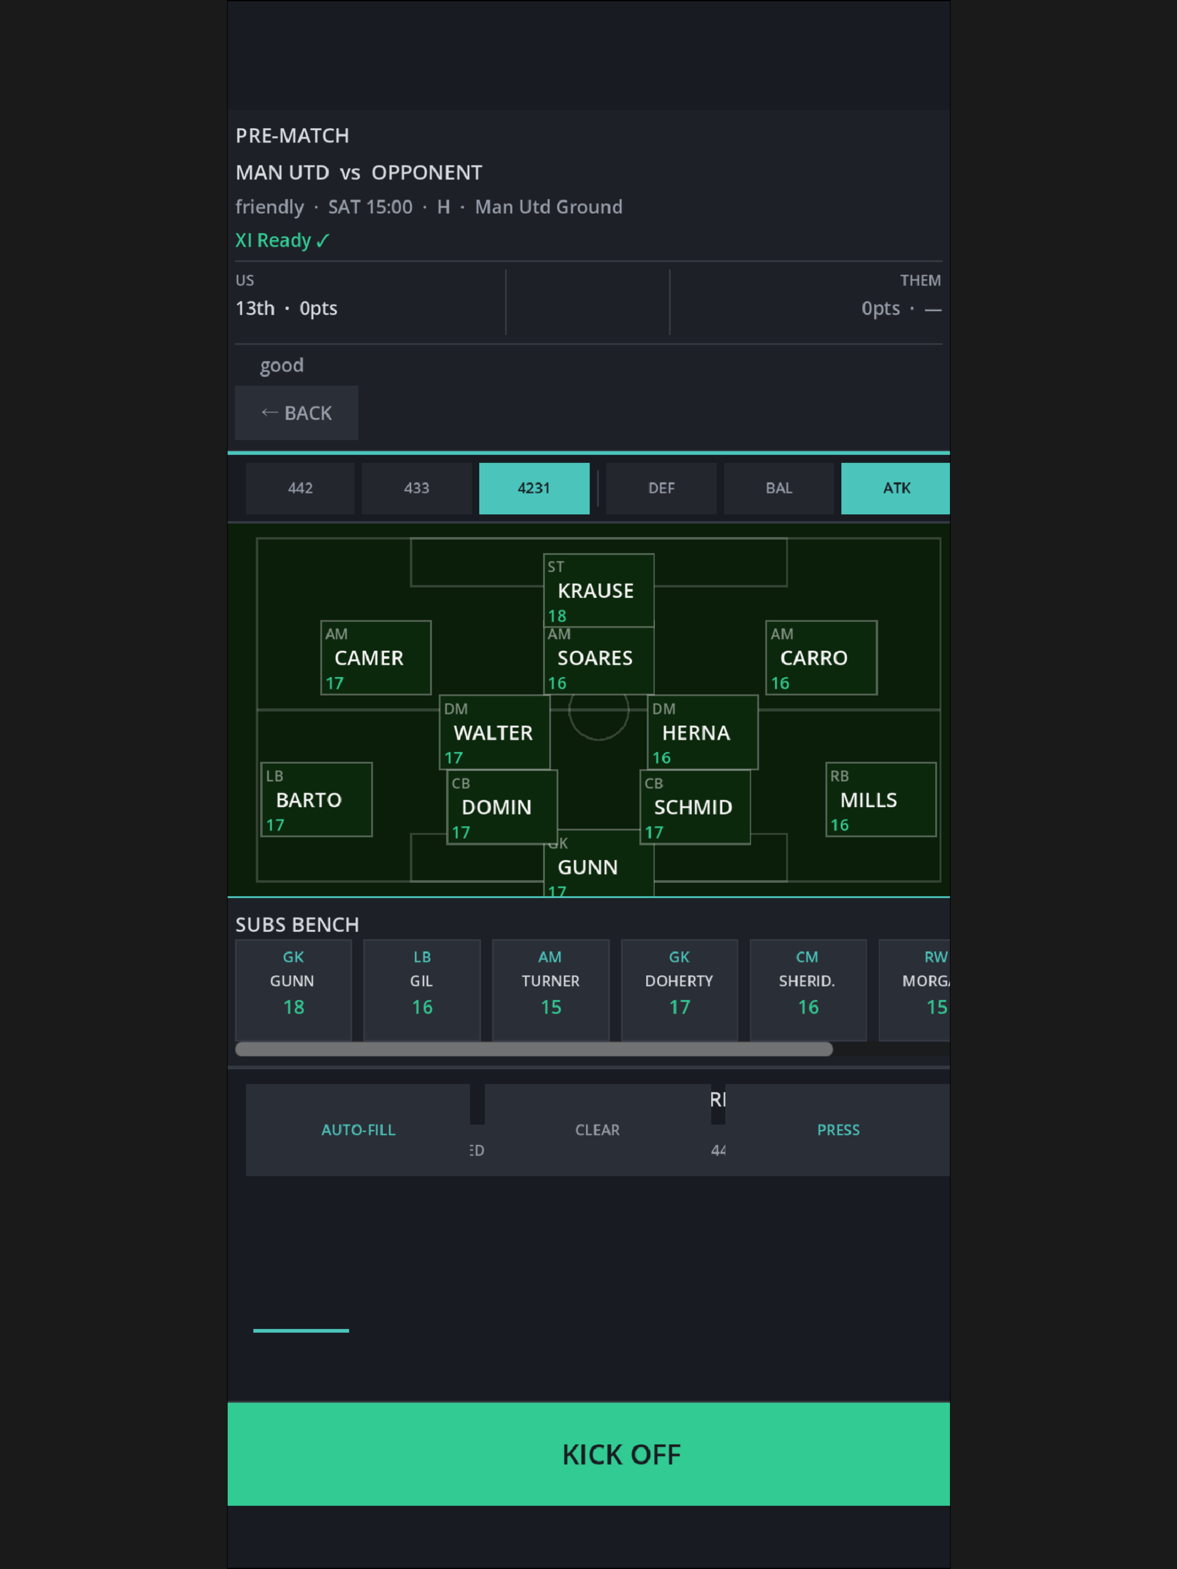Clear the current lineup

(x=598, y=1130)
